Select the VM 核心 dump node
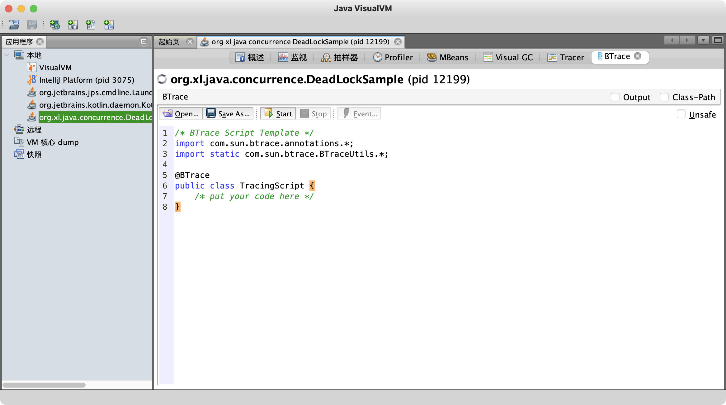The height and width of the screenshot is (405, 726). (x=53, y=142)
